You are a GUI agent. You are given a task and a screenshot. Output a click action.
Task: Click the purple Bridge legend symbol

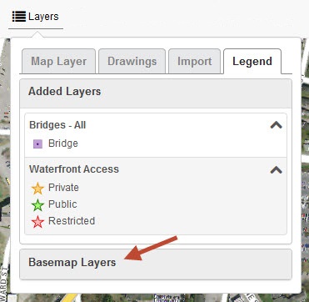click(x=37, y=144)
